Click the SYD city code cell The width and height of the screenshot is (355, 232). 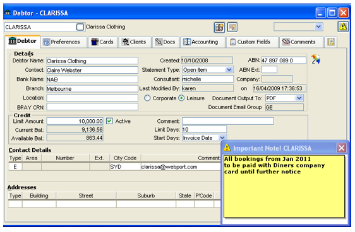tap(125, 166)
